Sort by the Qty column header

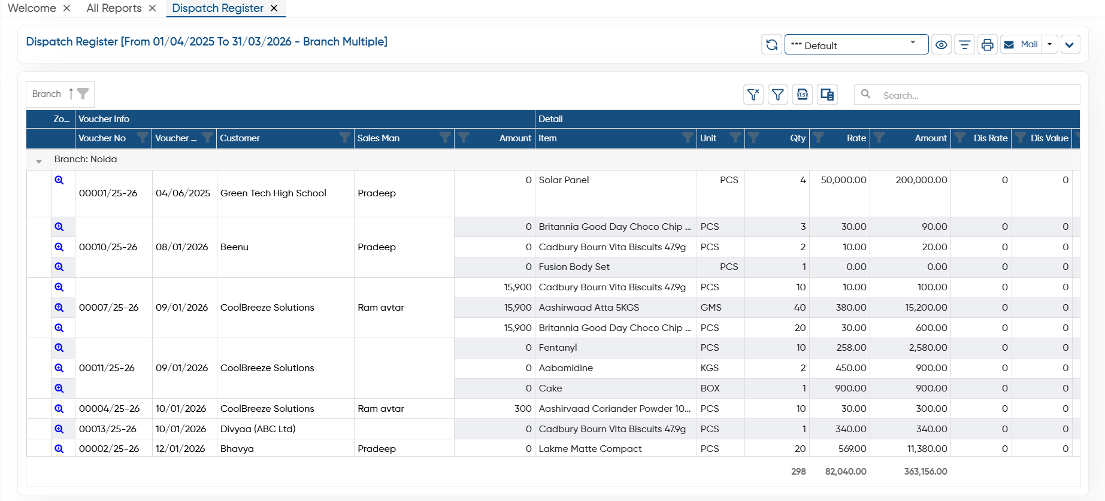798,138
